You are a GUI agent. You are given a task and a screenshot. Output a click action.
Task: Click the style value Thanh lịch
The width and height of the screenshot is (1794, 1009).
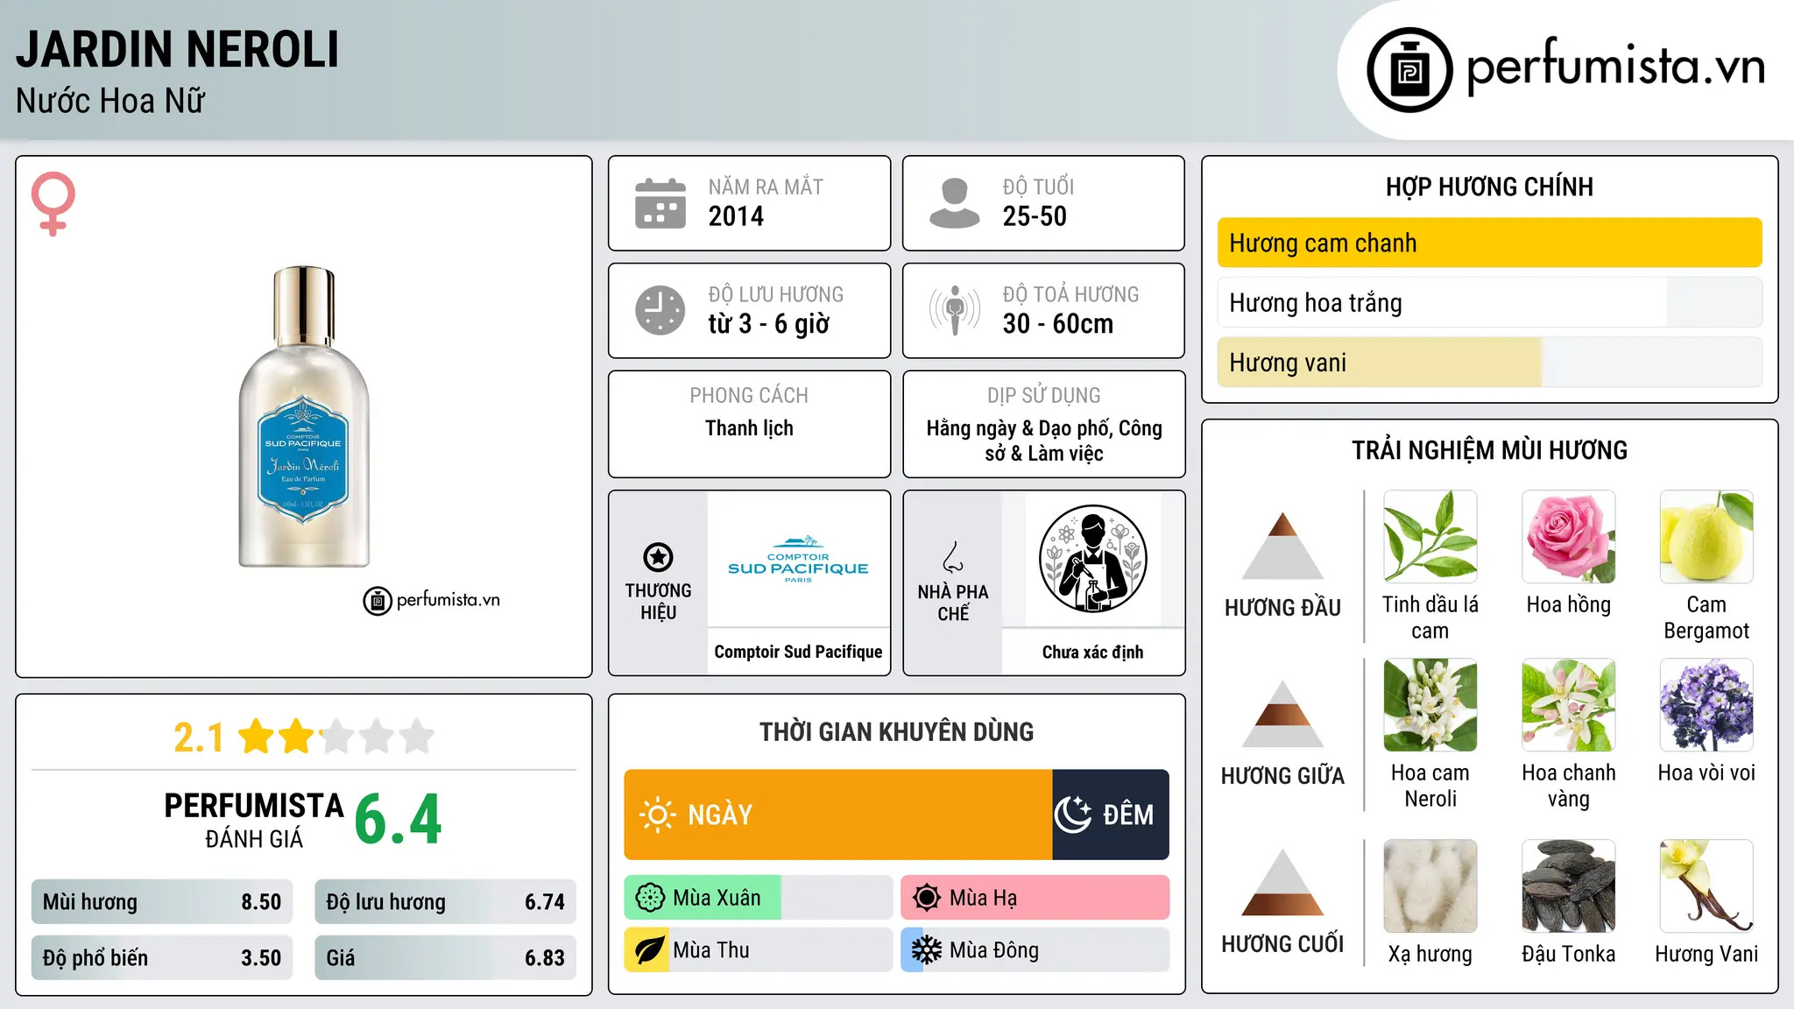[749, 428]
